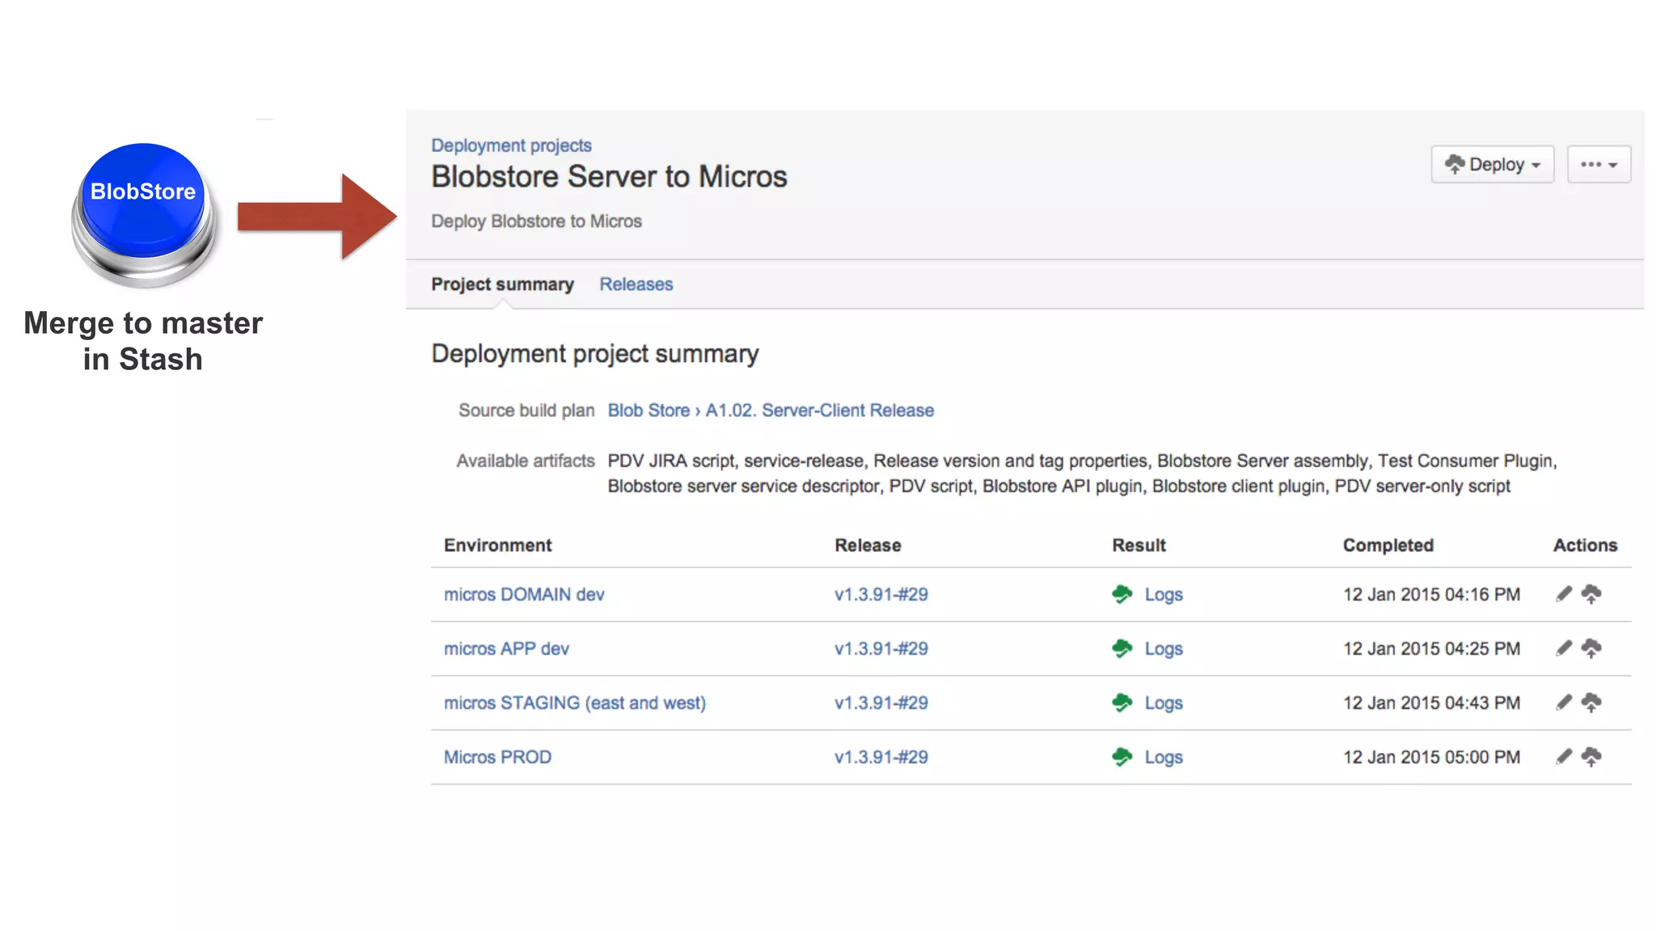1656x931 pixels.
Task: Click green success icon in Micros PROD row
Action: tap(1122, 756)
